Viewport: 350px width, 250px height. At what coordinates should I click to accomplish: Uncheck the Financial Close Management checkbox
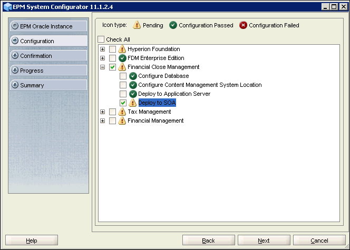112,67
